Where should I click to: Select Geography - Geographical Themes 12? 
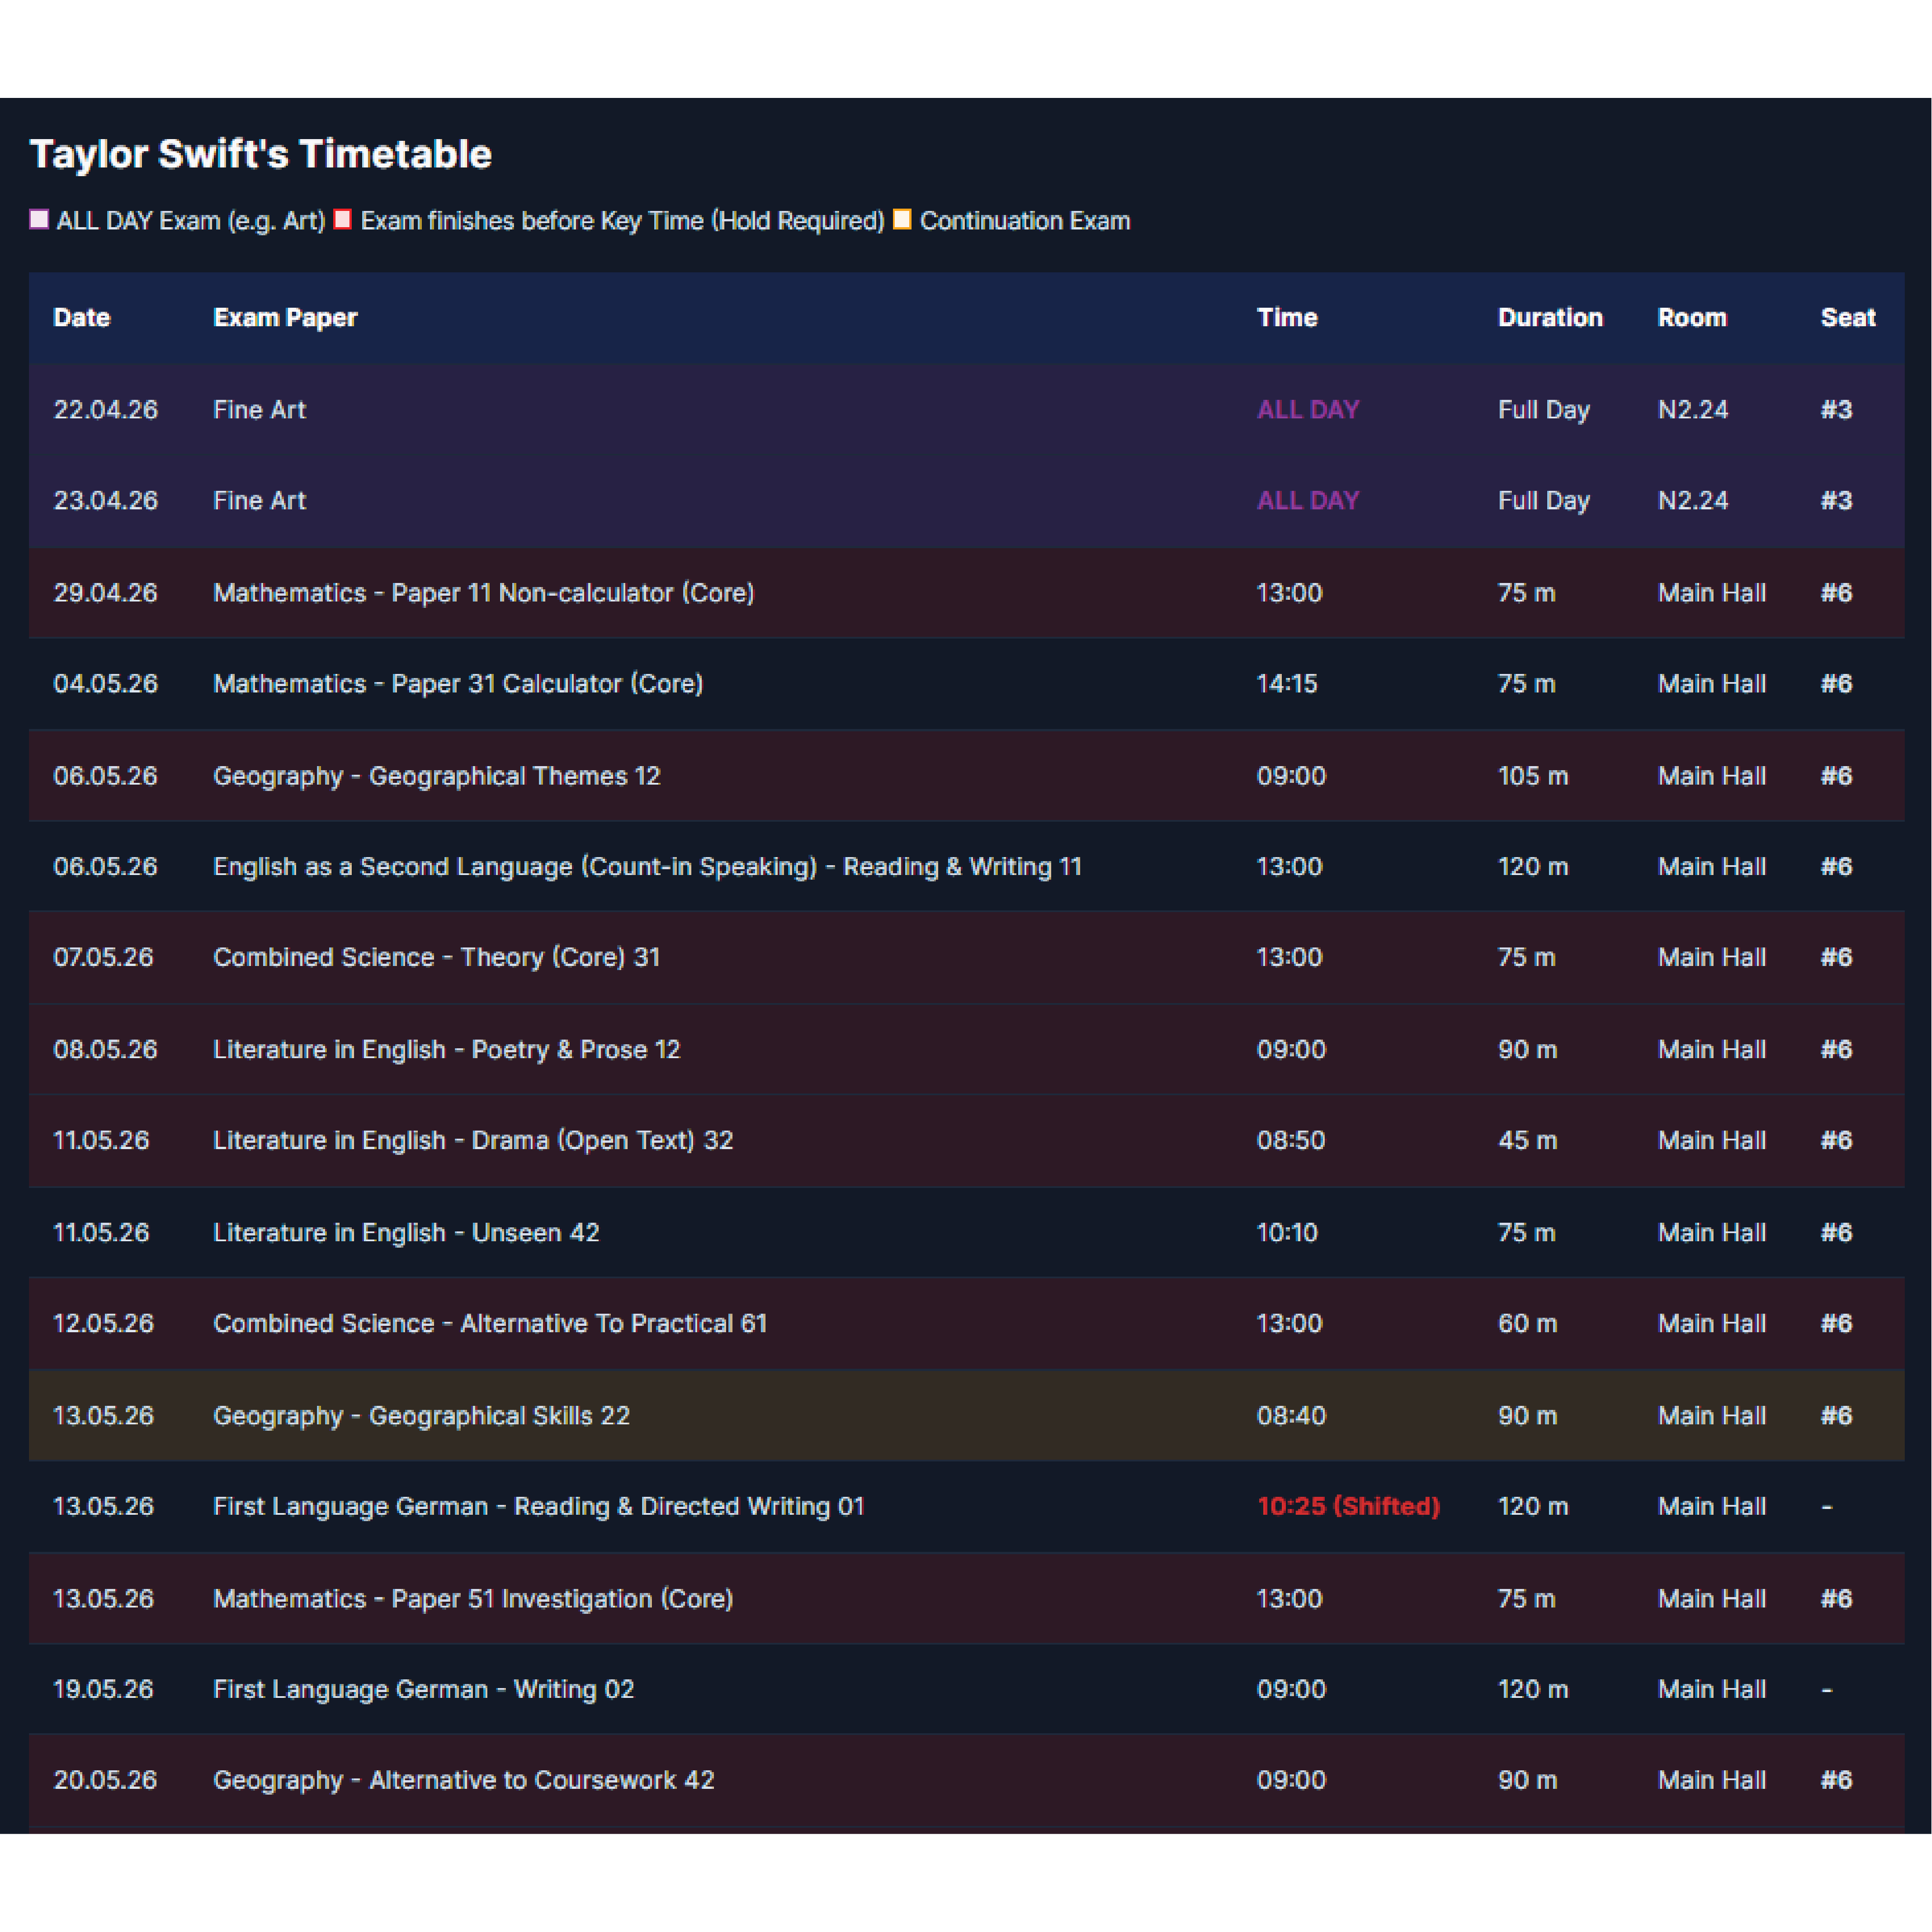point(437,776)
